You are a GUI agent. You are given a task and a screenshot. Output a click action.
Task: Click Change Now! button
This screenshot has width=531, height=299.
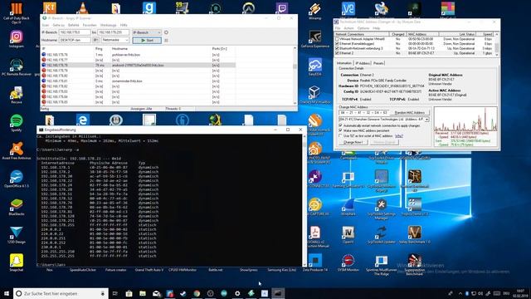353,142
